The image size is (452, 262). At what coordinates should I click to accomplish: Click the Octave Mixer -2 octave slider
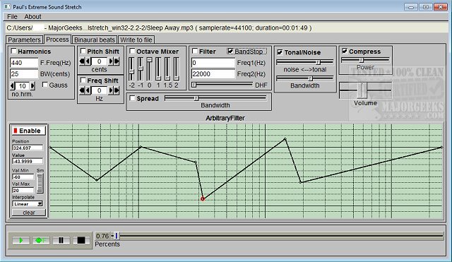pyautogui.click(x=131, y=69)
